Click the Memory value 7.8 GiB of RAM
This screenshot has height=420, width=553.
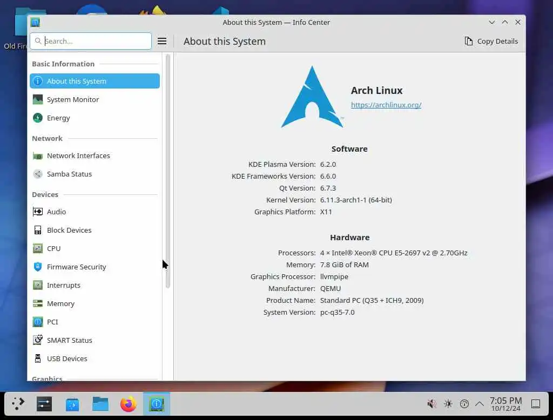pyautogui.click(x=344, y=265)
